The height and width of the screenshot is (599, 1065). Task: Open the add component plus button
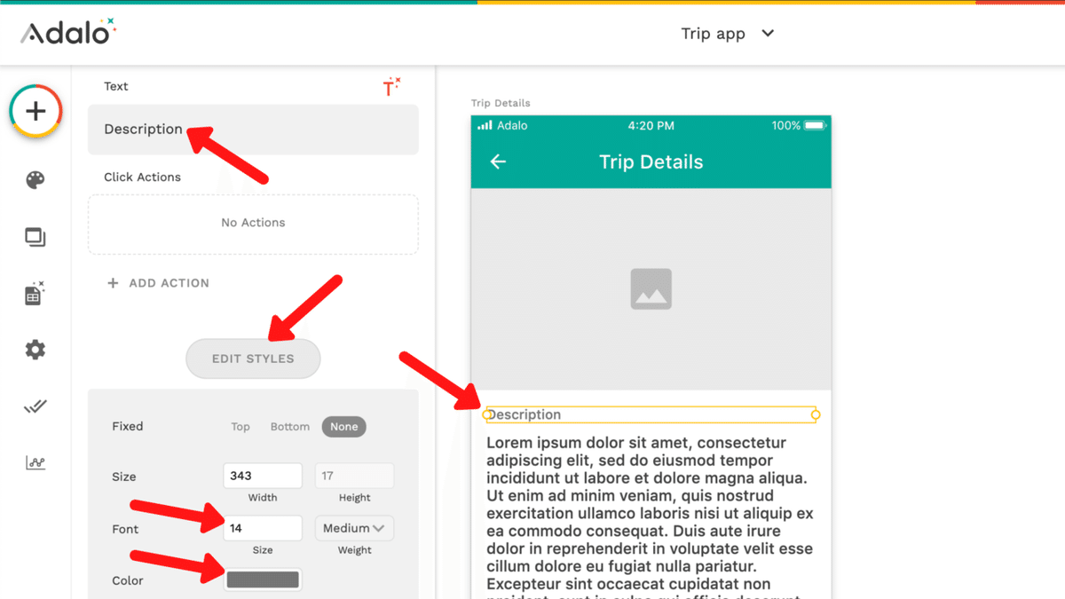click(x=35, y=111)
